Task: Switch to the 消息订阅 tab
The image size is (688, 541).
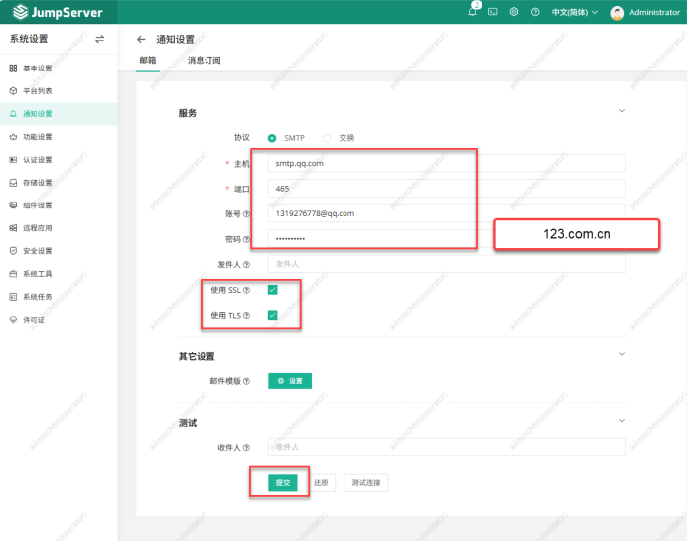Action: coord(204,61)
